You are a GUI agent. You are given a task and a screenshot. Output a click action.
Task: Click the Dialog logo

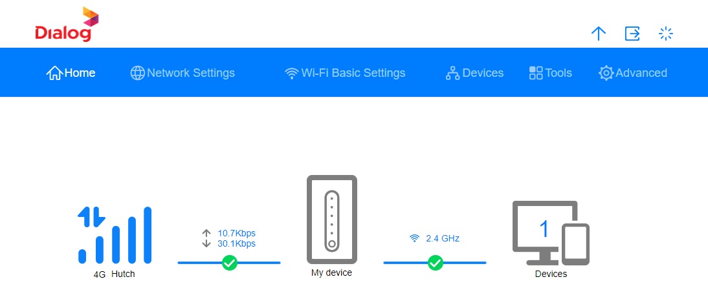67,25
